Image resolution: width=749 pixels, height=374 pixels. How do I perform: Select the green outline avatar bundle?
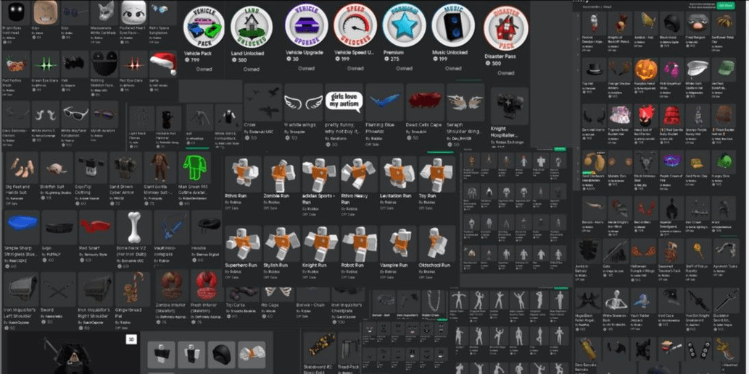pyautogui.click(x=194, y=168)
